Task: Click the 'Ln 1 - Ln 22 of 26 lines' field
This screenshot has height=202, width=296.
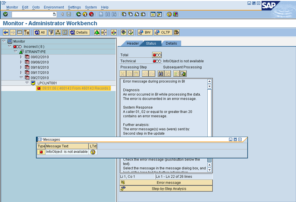Action: pos(183,177)
